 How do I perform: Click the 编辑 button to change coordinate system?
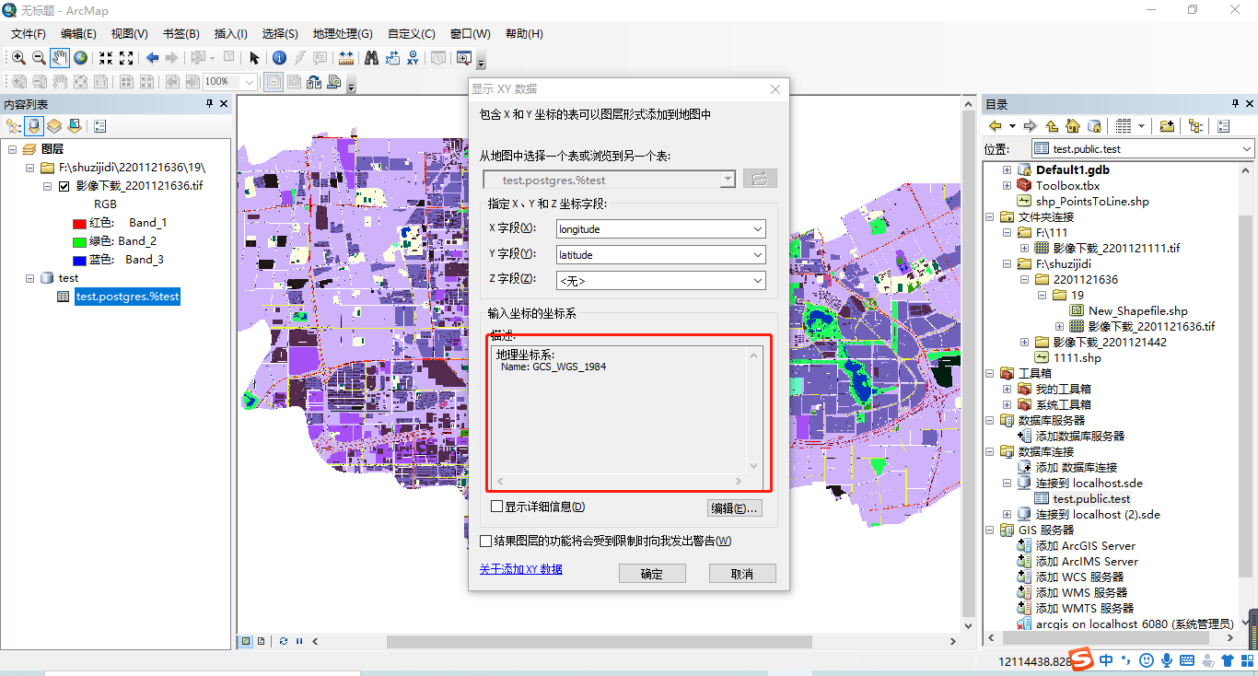tap(734, 507)
